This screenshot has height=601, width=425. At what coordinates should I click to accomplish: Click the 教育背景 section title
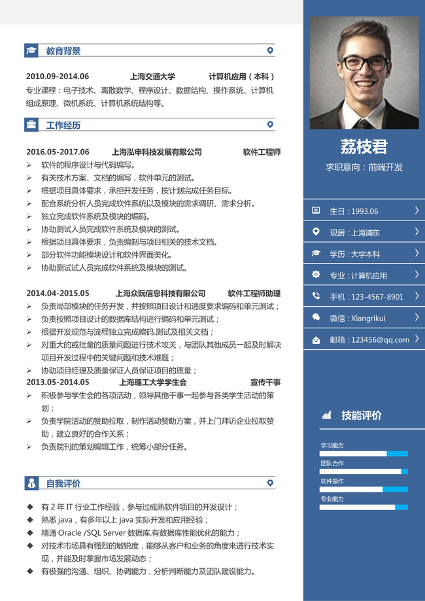click(63, 50)
